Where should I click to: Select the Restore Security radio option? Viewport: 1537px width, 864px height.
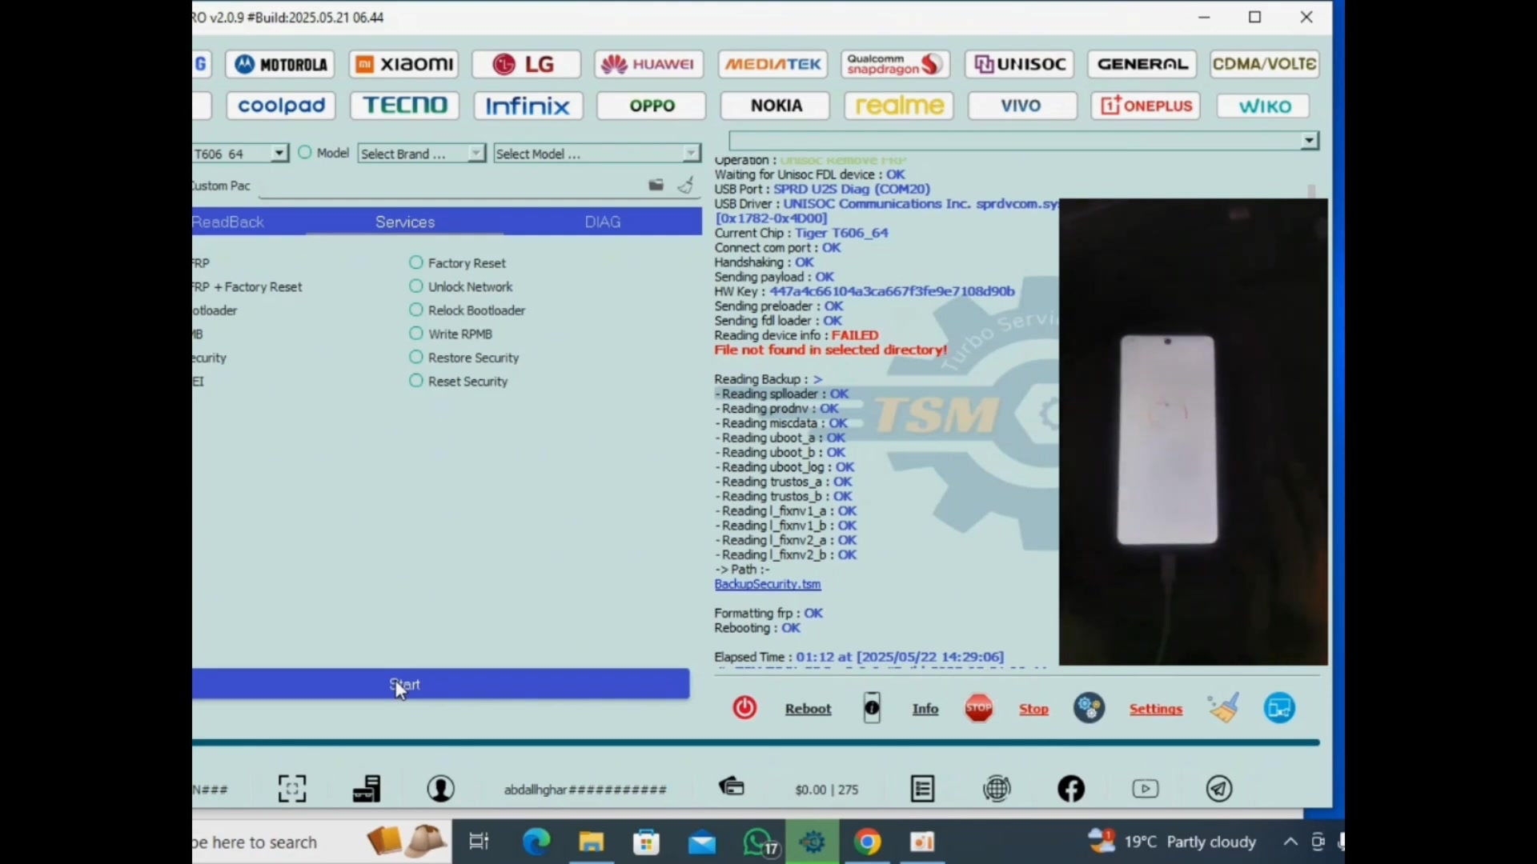415,357
